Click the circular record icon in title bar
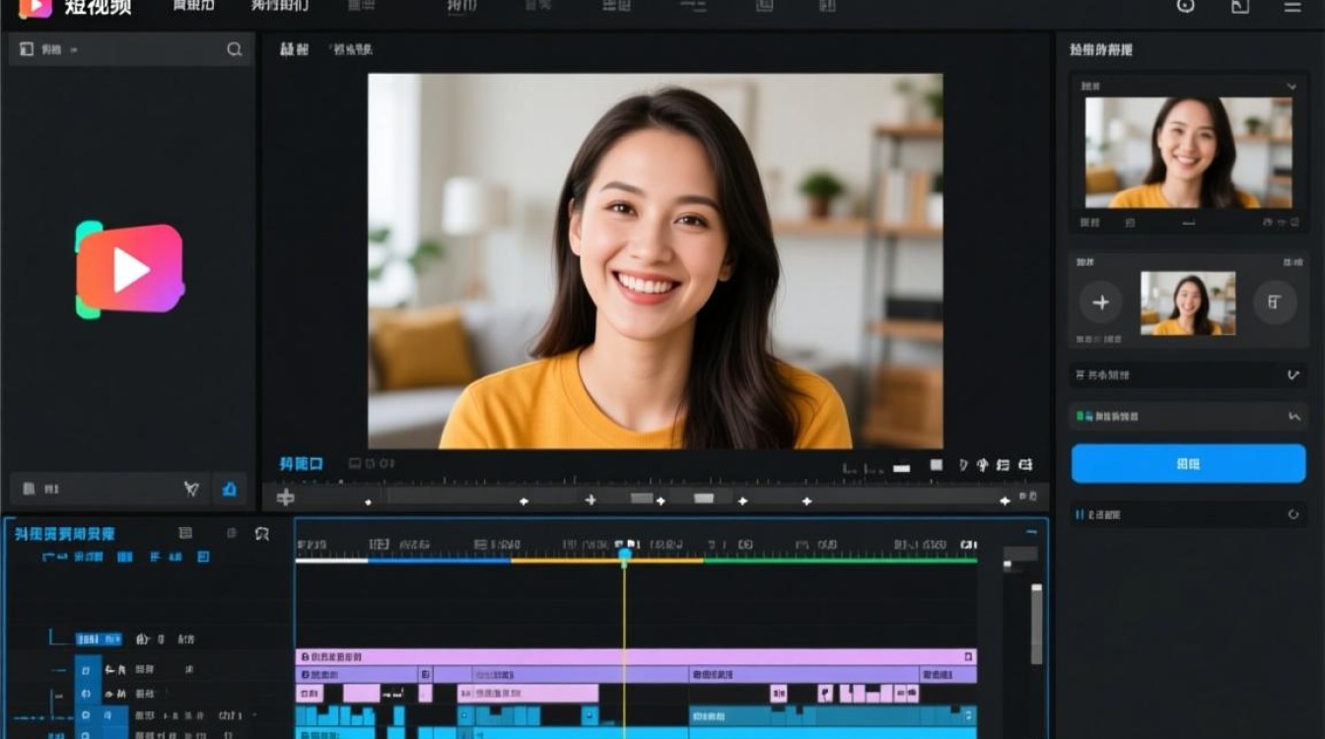 [x=1186, y=6]
